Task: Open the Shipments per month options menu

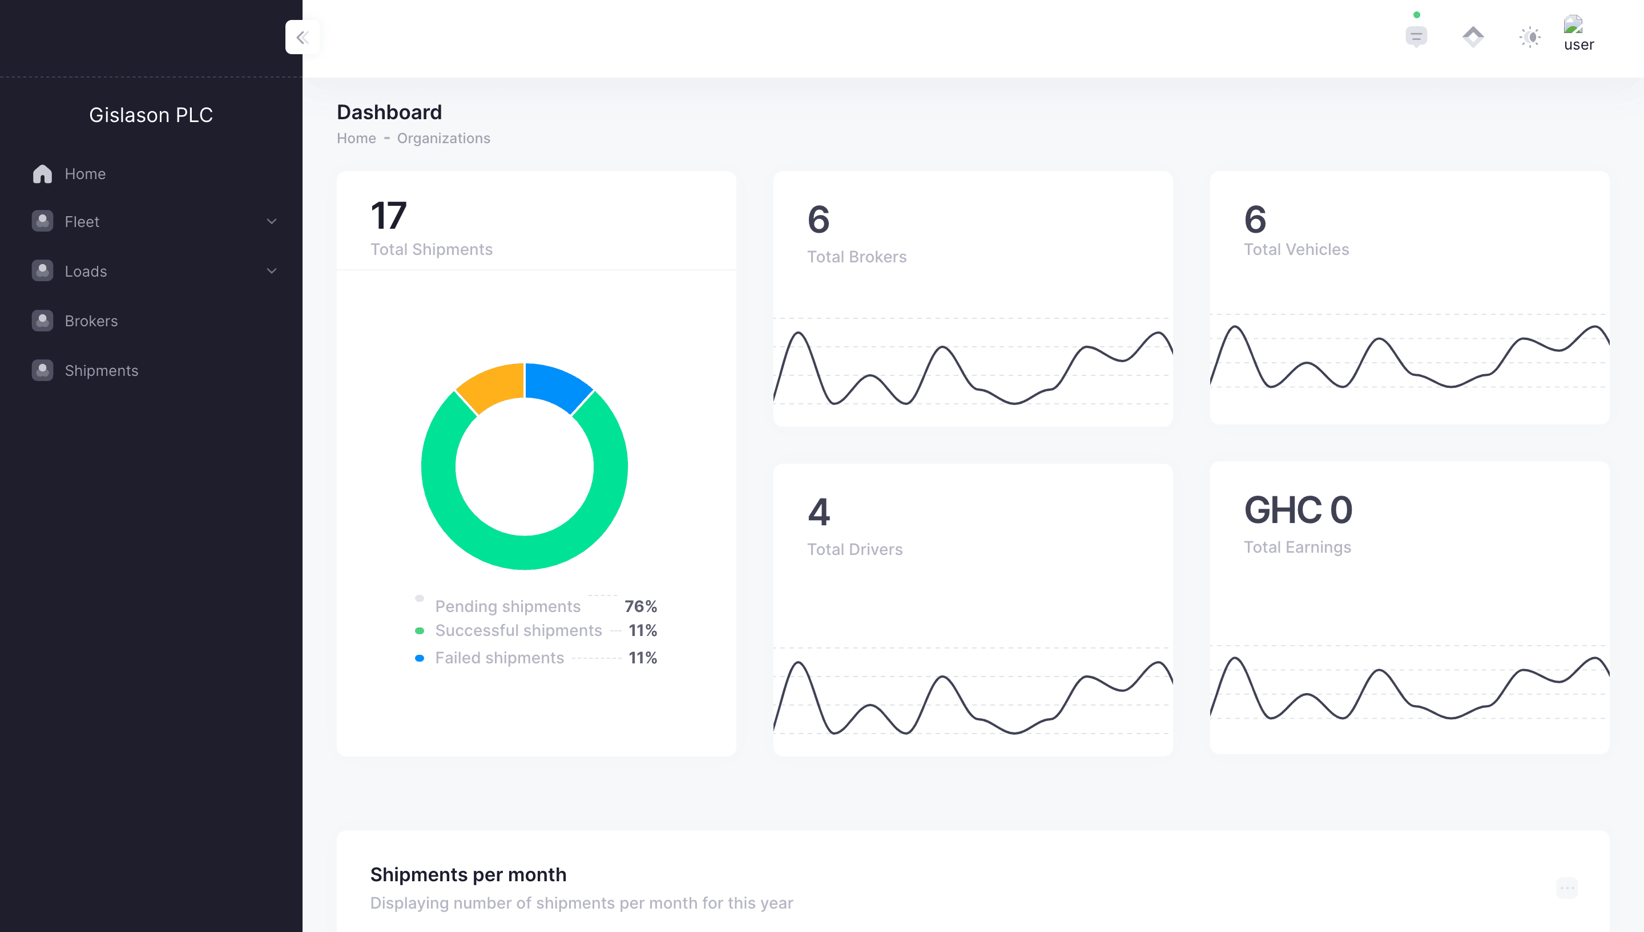Action: (1567, 887)
